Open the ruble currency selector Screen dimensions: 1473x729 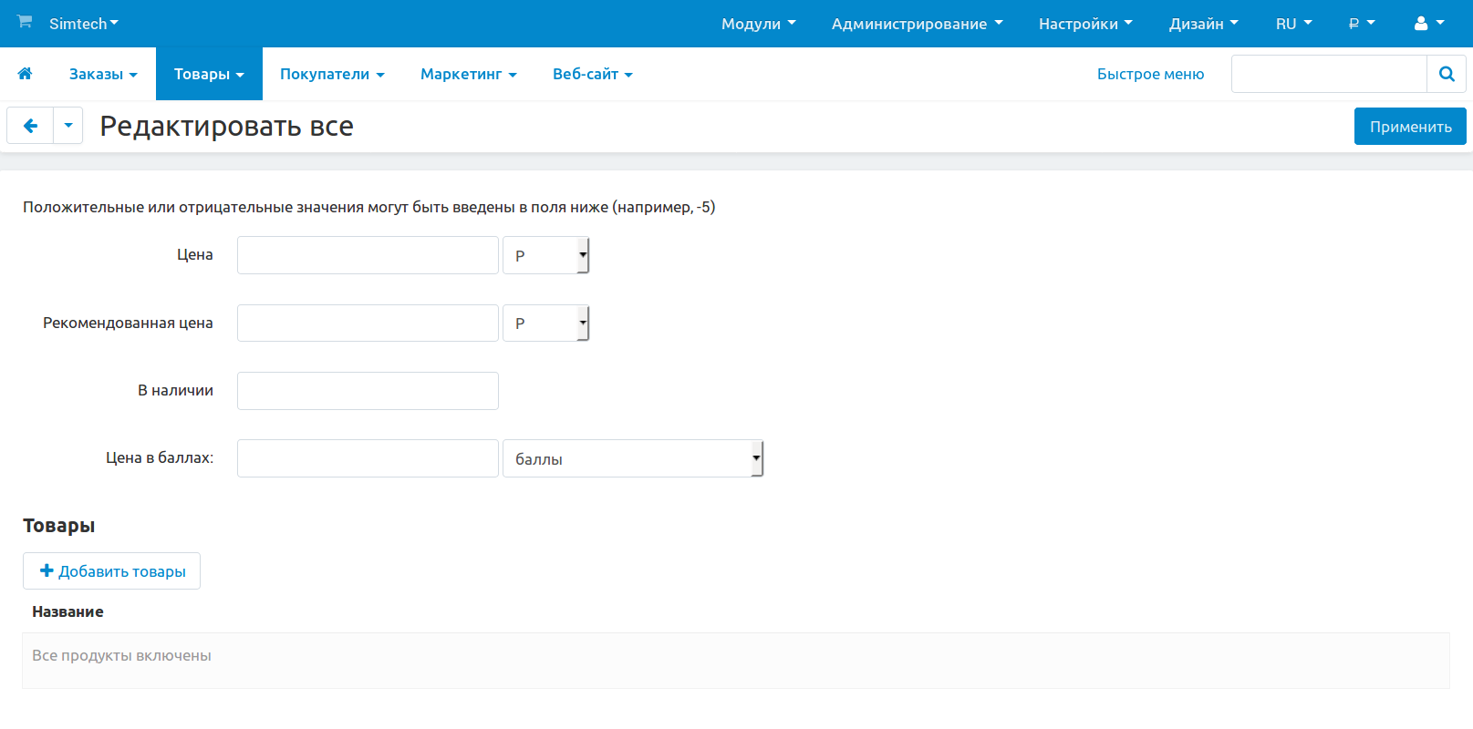tap(1361, 24)
